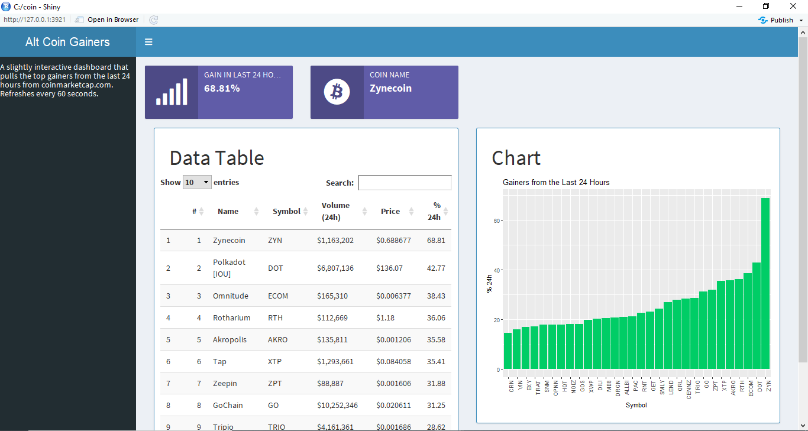Click the 68.81% gain value box
Image resolution: width=808 pixels, height=431 pixels.
tap(219, 92)
